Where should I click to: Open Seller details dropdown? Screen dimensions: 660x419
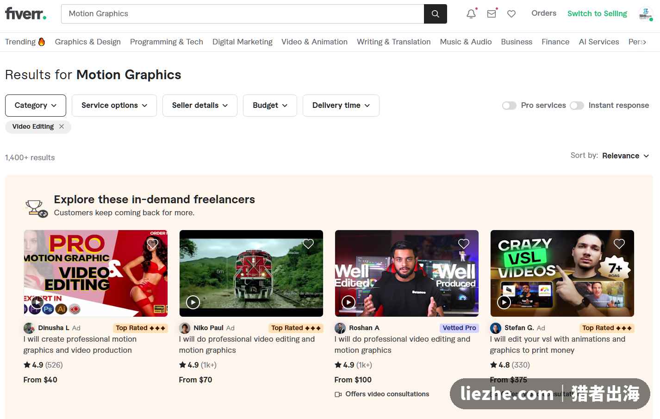200,106
